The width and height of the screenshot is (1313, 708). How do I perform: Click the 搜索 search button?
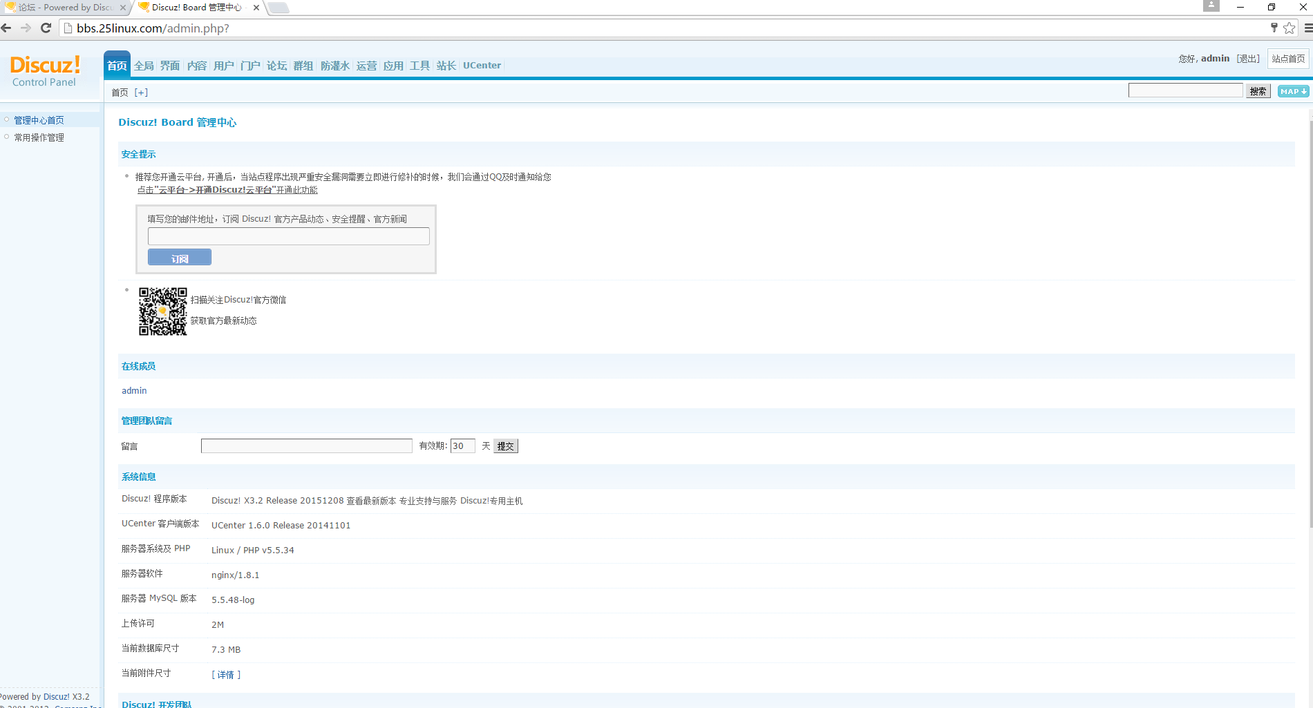click(x=1258, y=91)
